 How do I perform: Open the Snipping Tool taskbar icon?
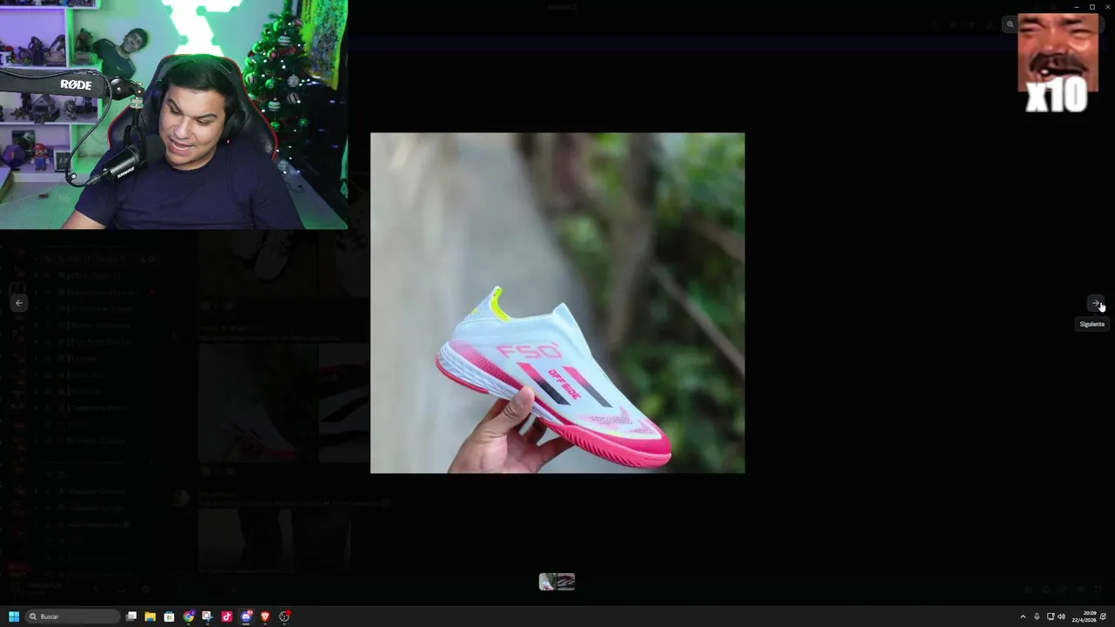click(x=207, y=617)
